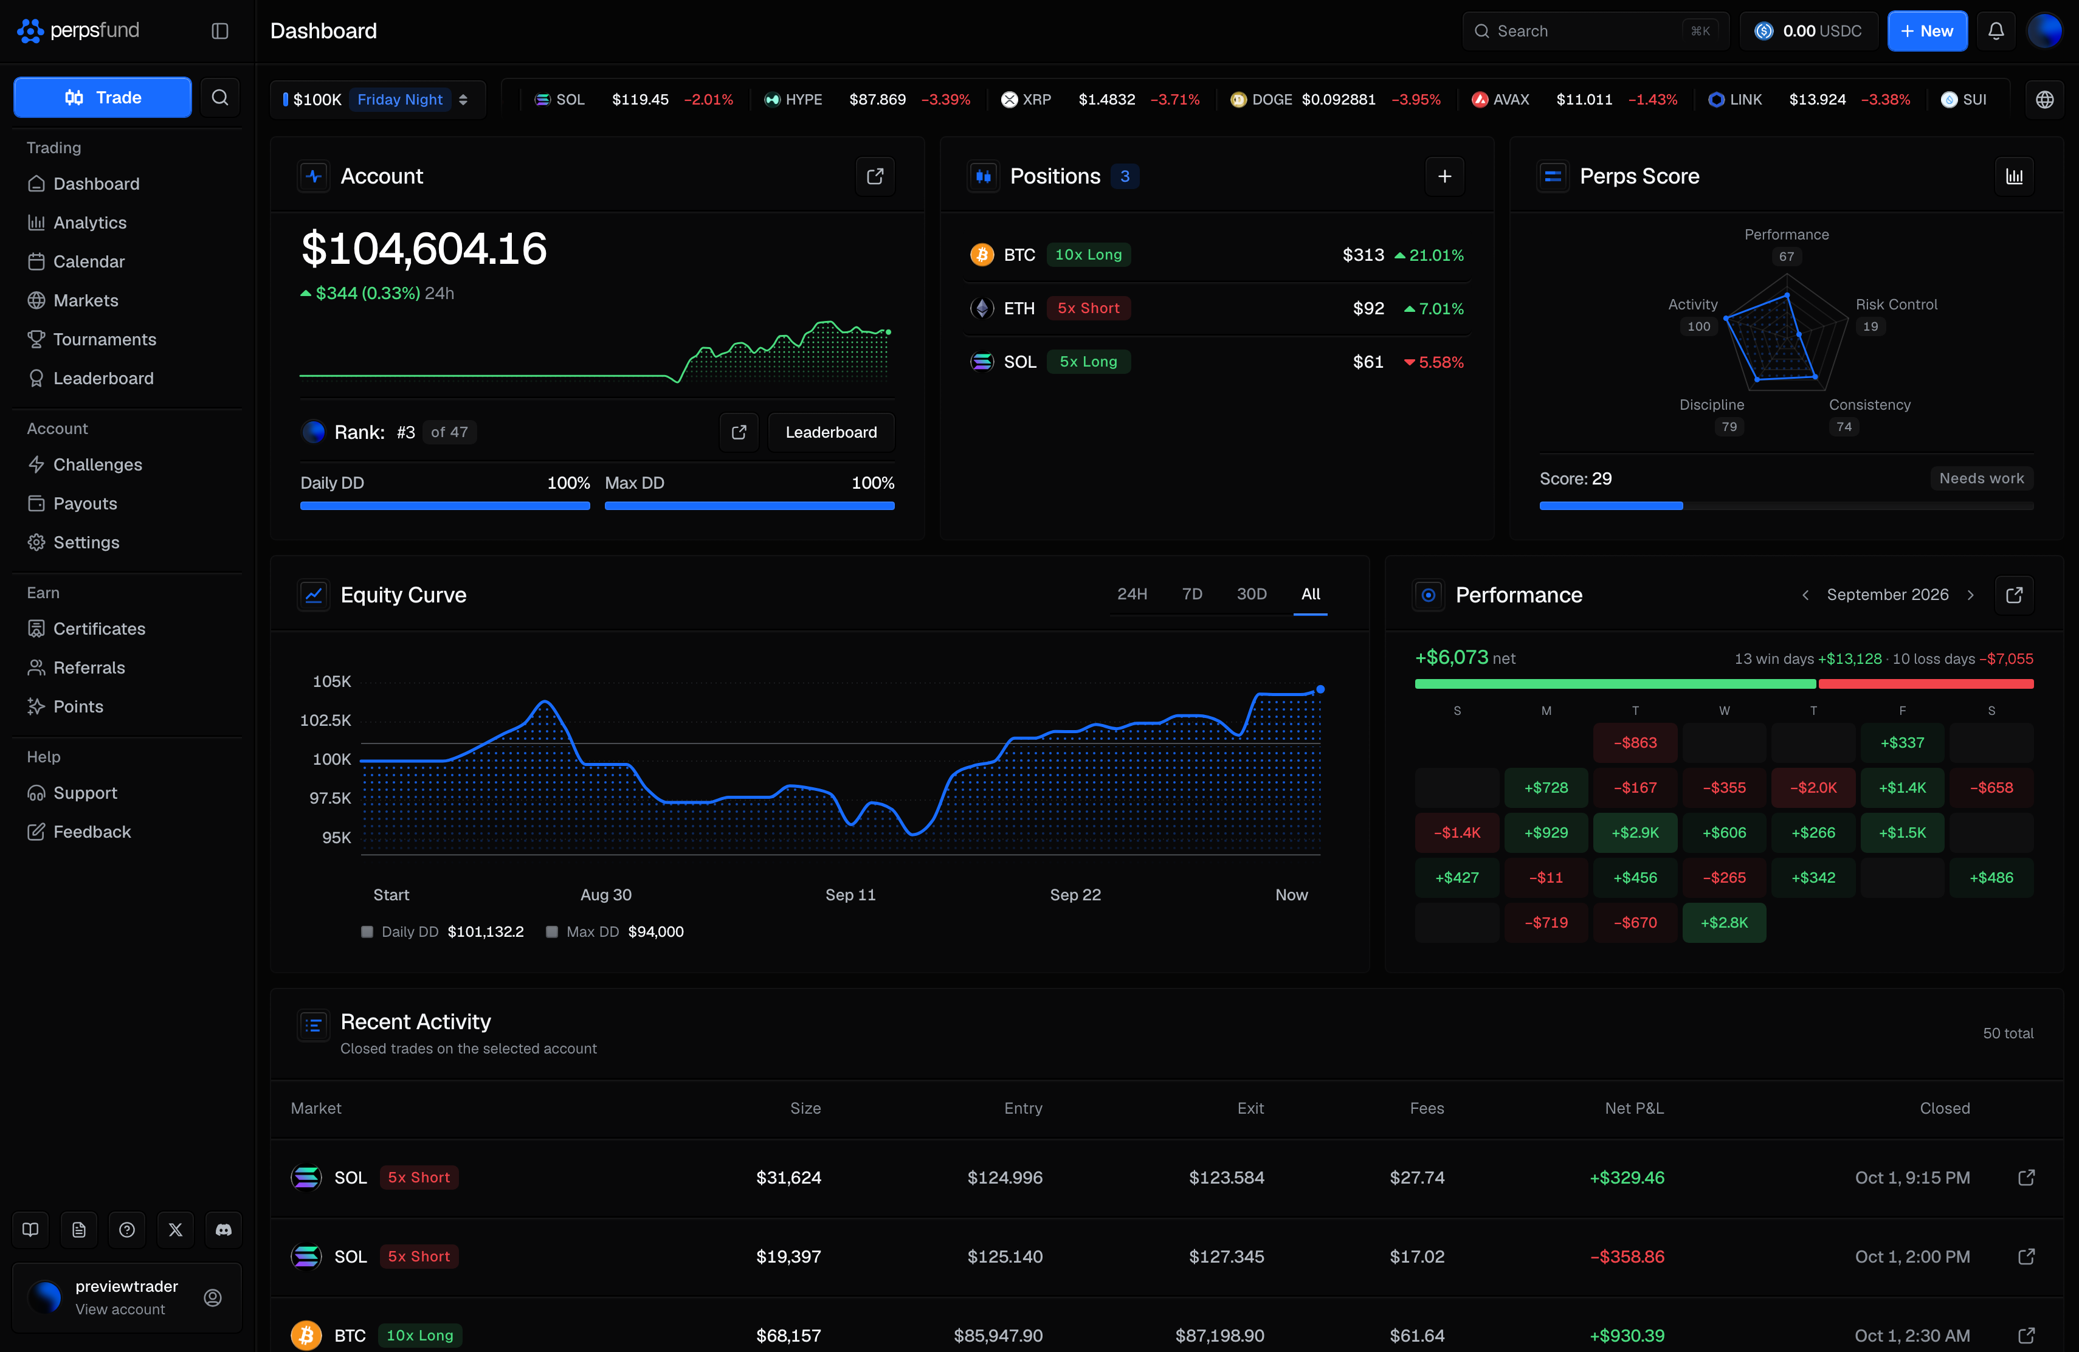The width and height of the screenshot is (2079, 1352).
Task: Open the docs book icon in footer
Action: coord(30,1230)
